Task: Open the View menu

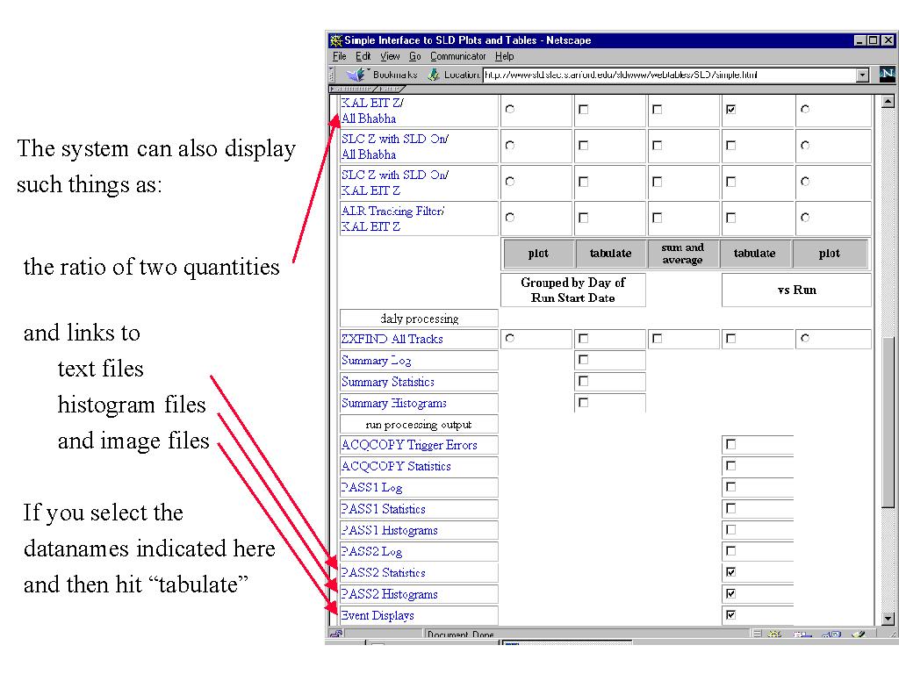Action: pyautogui.click(x=390, y=56)
